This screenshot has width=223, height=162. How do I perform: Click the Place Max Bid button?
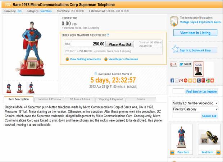[120, 44]
